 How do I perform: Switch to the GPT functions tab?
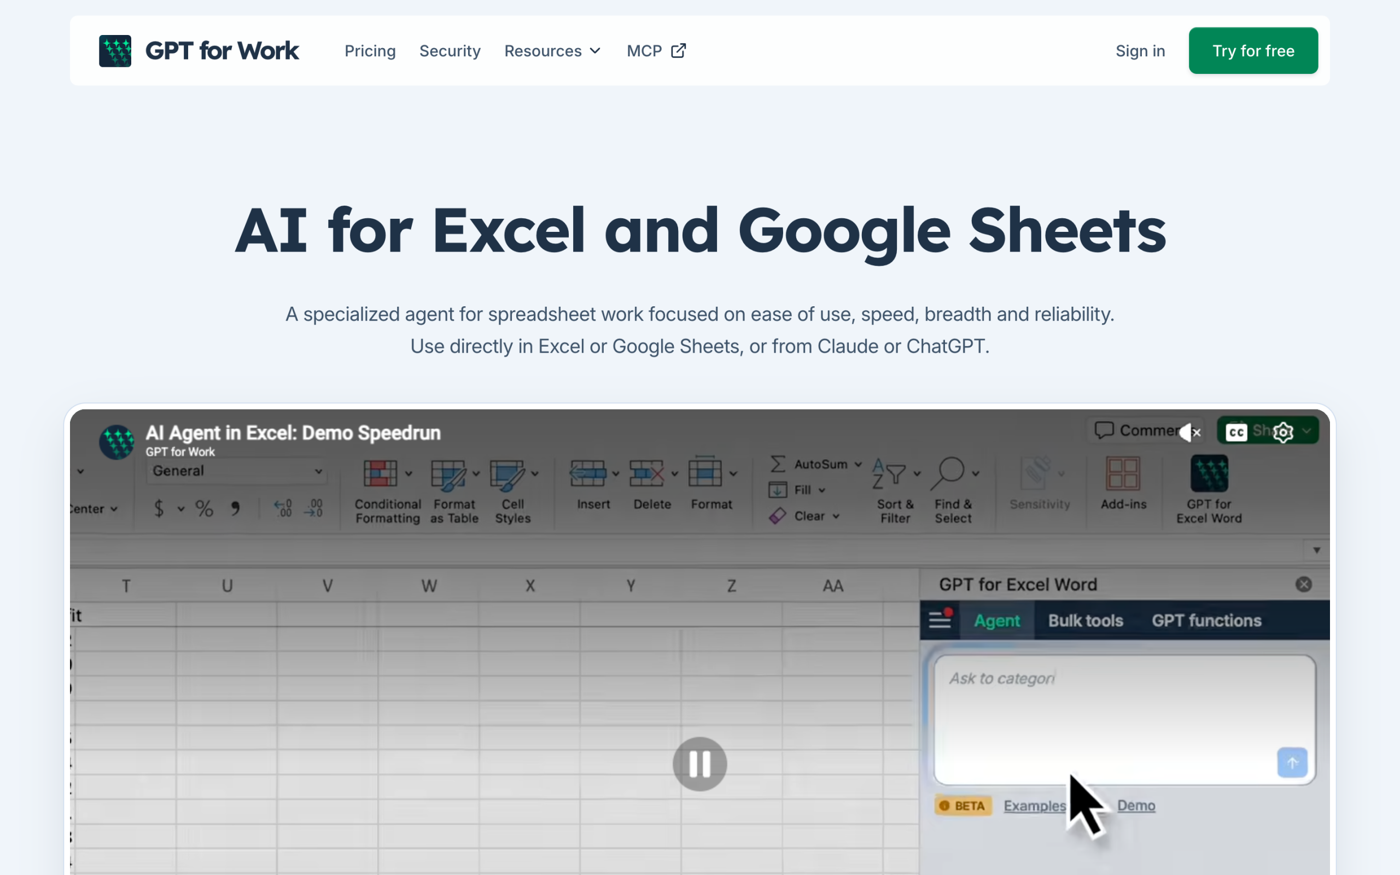1206,620
